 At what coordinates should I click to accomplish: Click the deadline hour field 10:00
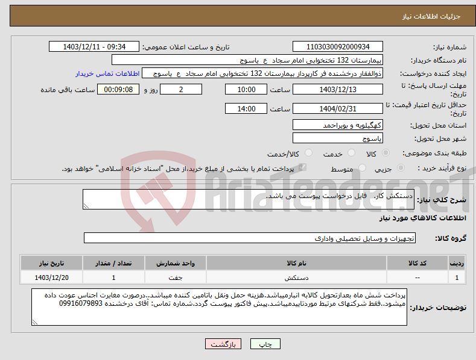pos(246,89)
